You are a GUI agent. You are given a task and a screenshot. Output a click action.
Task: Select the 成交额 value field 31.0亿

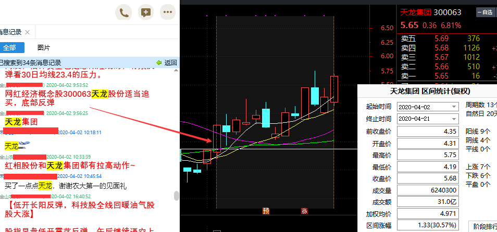tap(428, 202)
